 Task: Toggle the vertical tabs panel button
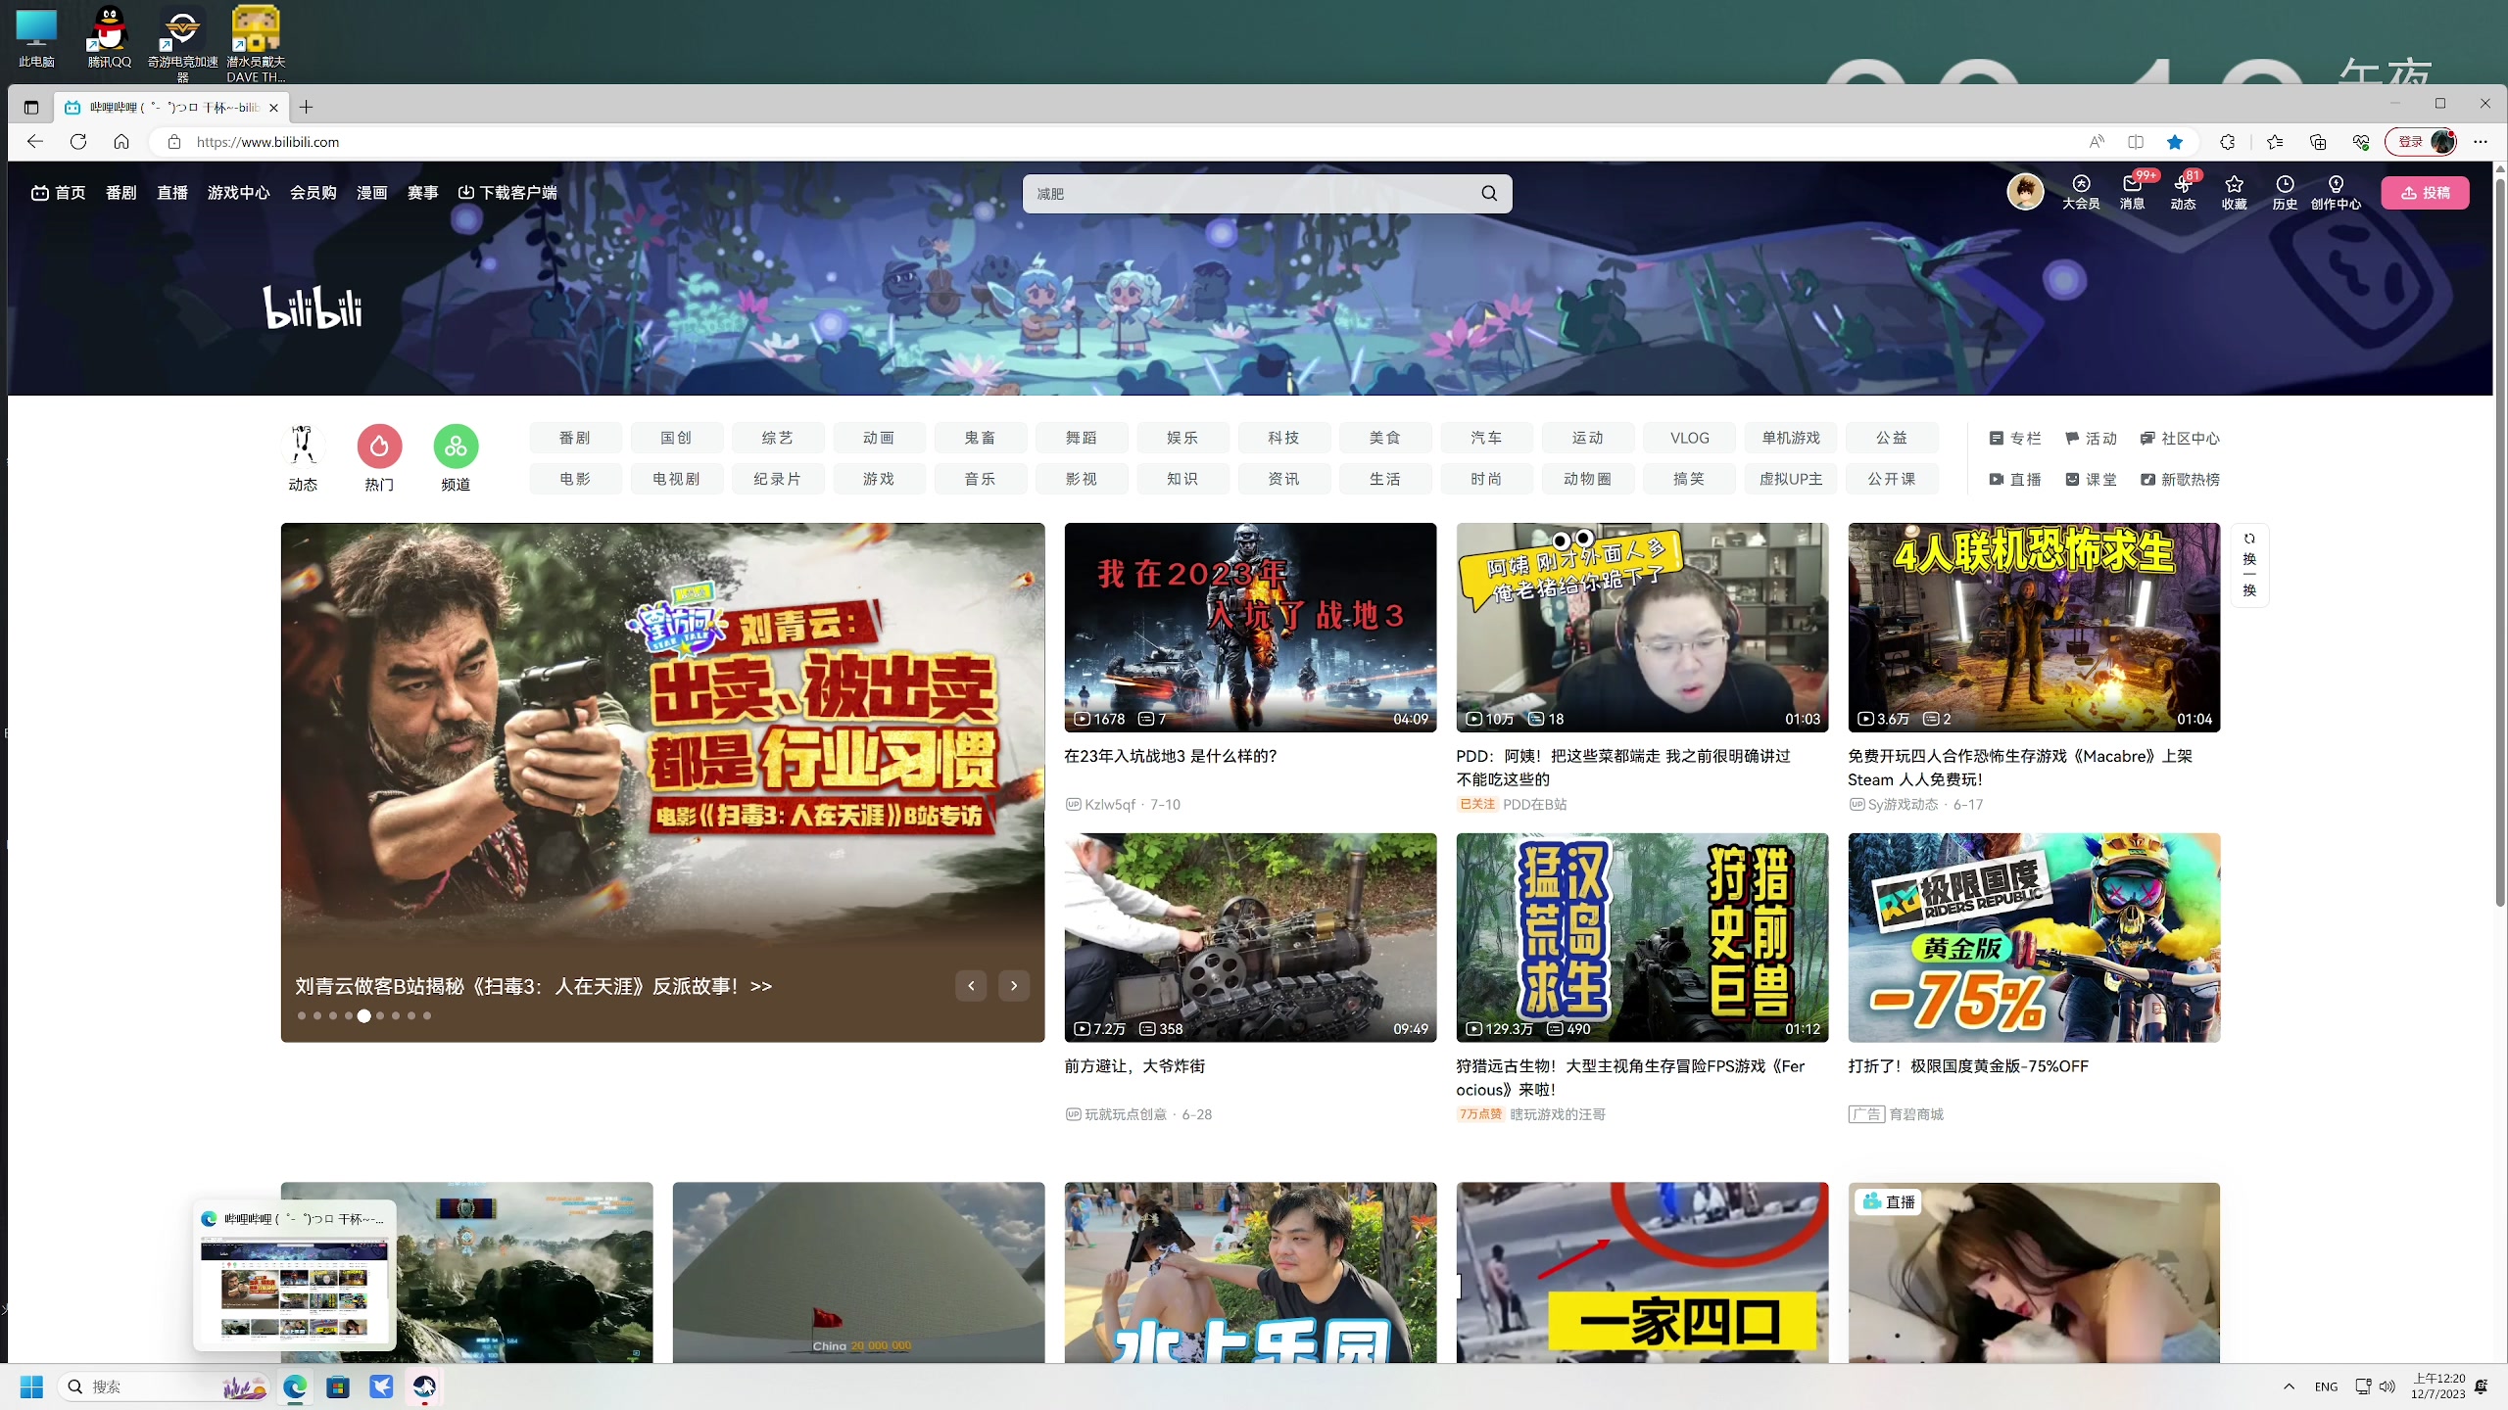pos(31,107)
